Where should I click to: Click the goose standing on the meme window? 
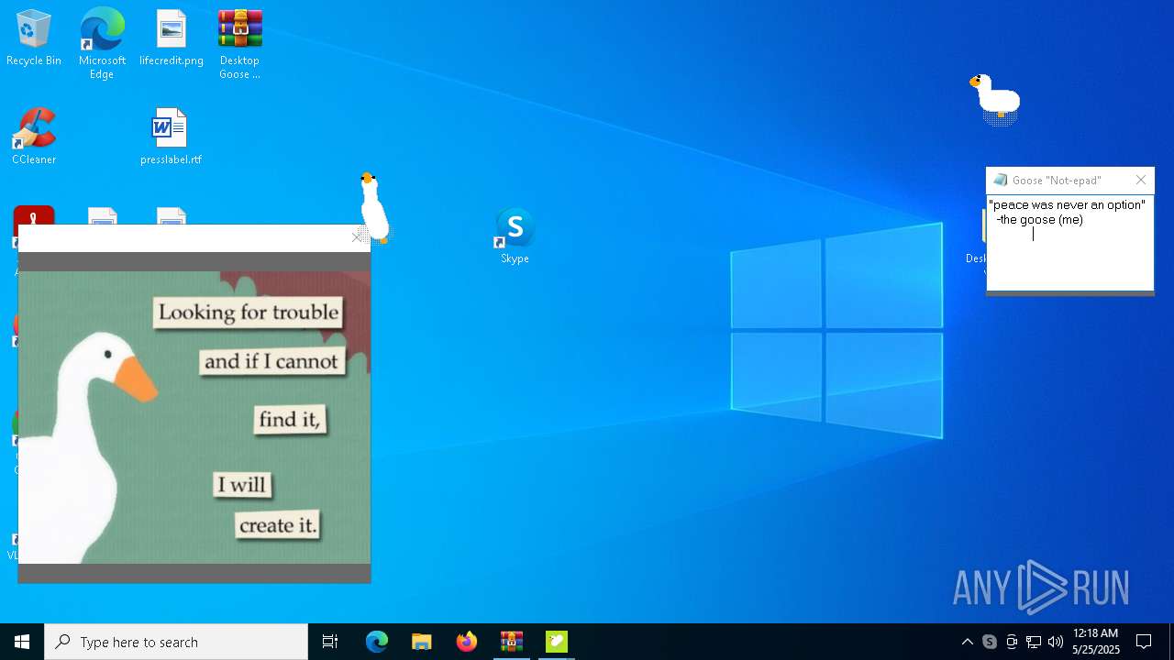coord(374,207)
